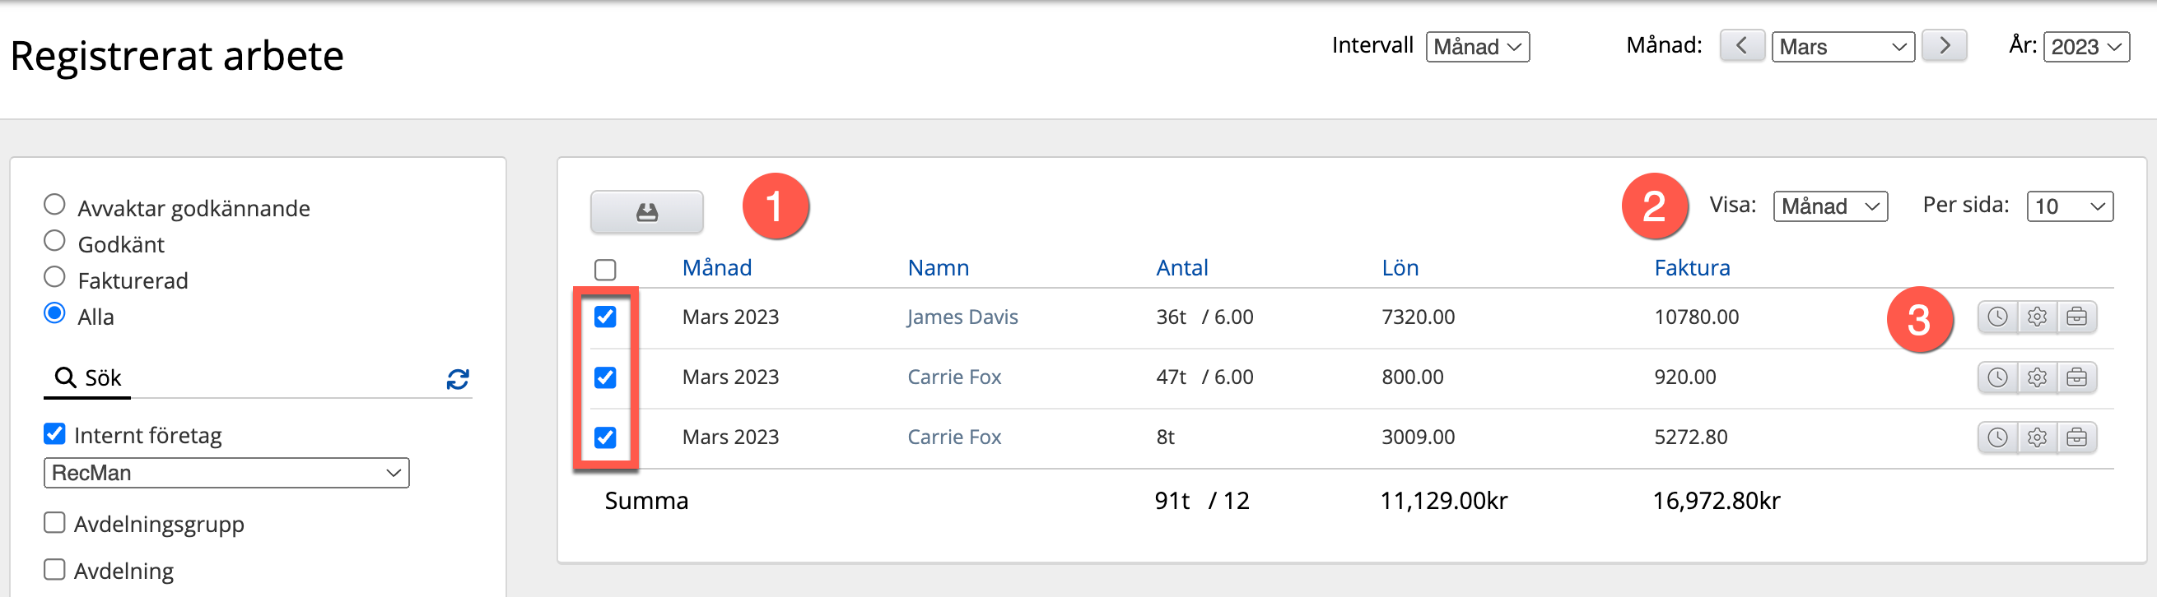2157x597 pixels.
Task: Click the clock icon in James Davis row
Action: 1997,317
